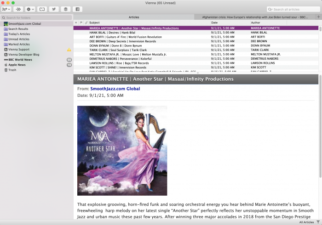The width and height of the screenshot is (322, 225).
Task: Select the TARIK CLARK Soul Surpluss article
Action: coord(196,50)
